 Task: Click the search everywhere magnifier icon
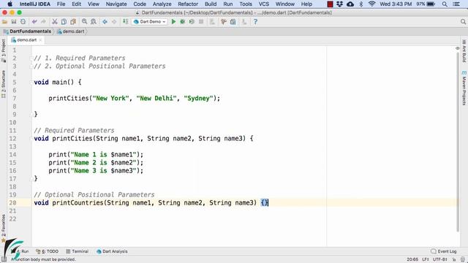463,22
